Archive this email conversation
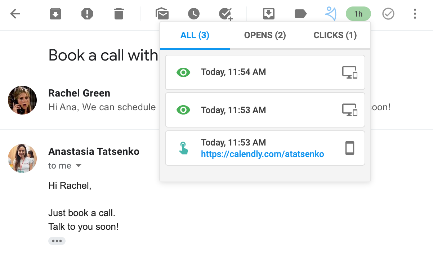Viewport: 433px width, 255px height. click(x=55, y=14)
